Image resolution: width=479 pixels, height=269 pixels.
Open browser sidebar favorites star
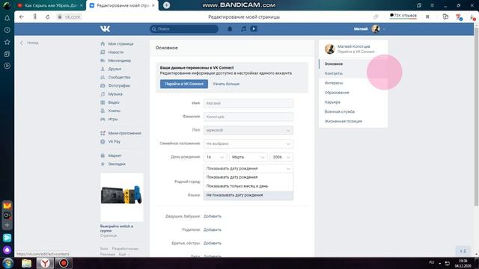tap(7, 42)
